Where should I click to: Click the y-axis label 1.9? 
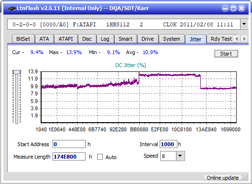(x=34, y=115)
